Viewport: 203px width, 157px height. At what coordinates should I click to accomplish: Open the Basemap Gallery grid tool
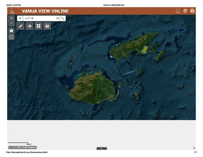(38, 26)
